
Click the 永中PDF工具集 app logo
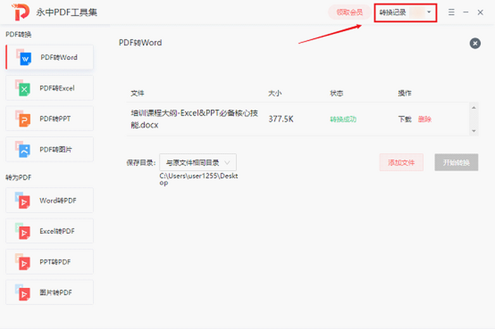click(21, 13)
